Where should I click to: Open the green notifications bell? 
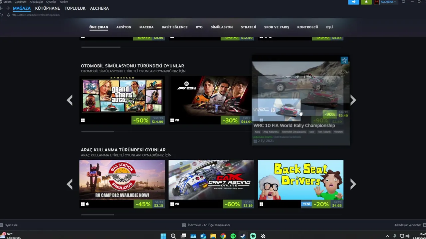pos(366,2)
